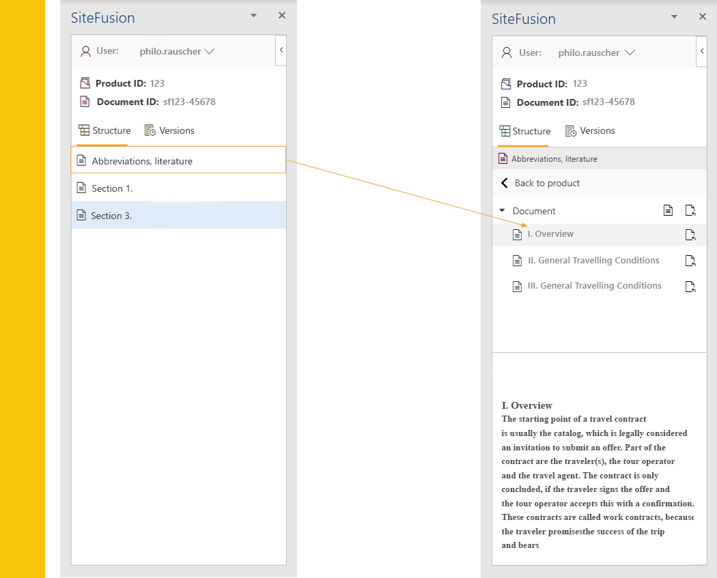Click refresh-document icon for I. Overview

[690, 235]
